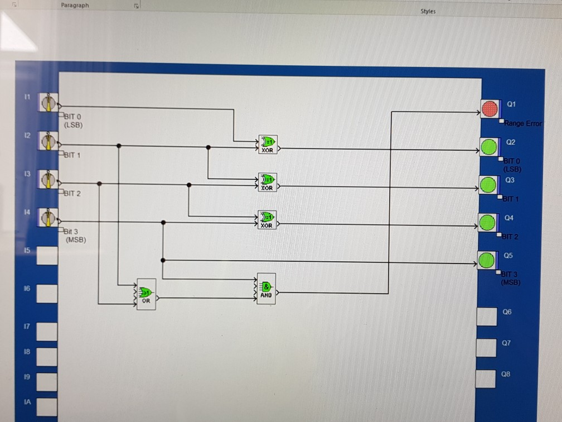Click the red Q1 output lamp
Screen dimensions: 562x422
pyautogui.click(x=490, y=109)
